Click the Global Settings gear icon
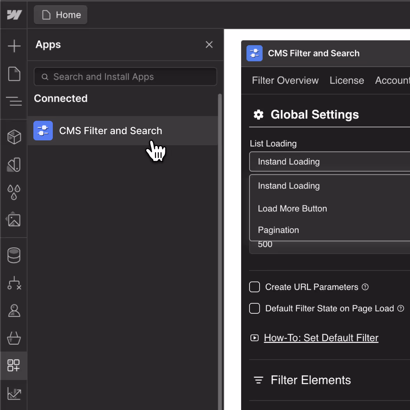This screenshot has height=410, width=410. click(259, 115)
